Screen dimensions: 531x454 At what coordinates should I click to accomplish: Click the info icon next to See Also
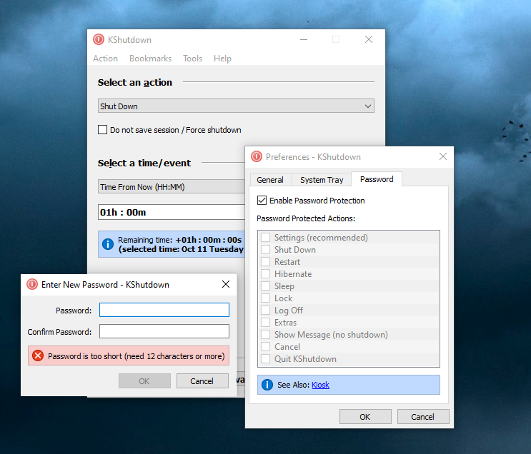point(267,385)
